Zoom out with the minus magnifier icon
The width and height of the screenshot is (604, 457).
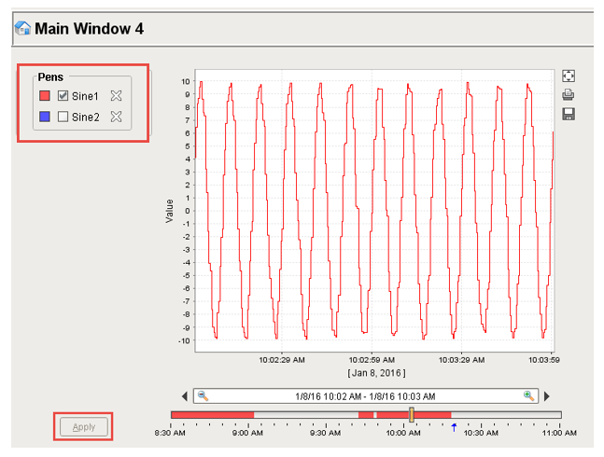click(203, 395)
